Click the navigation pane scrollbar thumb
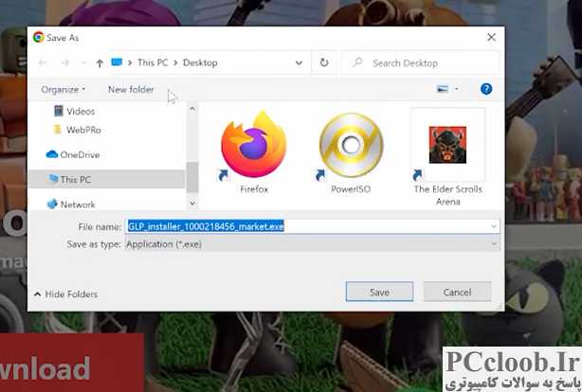The height and width of the screenshot is (392, 582). pyautogui.click(x=192, y=177)
